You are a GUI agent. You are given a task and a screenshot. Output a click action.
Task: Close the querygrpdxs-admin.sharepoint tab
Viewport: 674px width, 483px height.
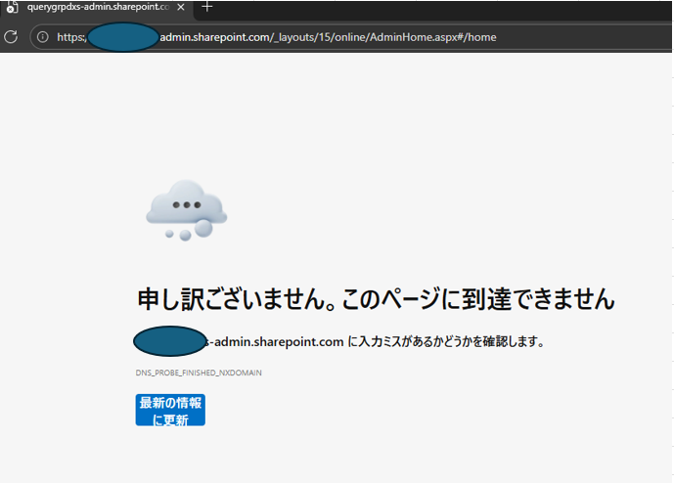(x=181, y=7)
